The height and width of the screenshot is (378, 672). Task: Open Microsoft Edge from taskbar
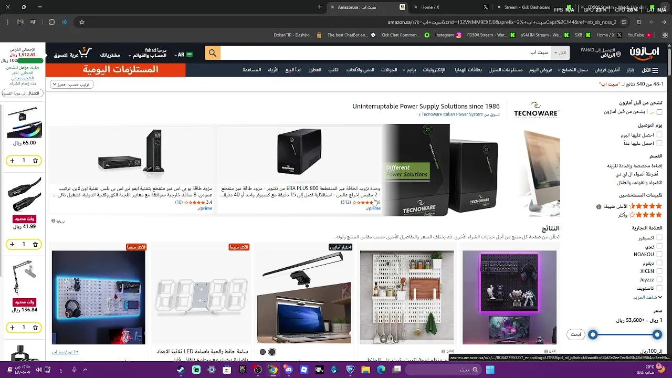point(381,370)
